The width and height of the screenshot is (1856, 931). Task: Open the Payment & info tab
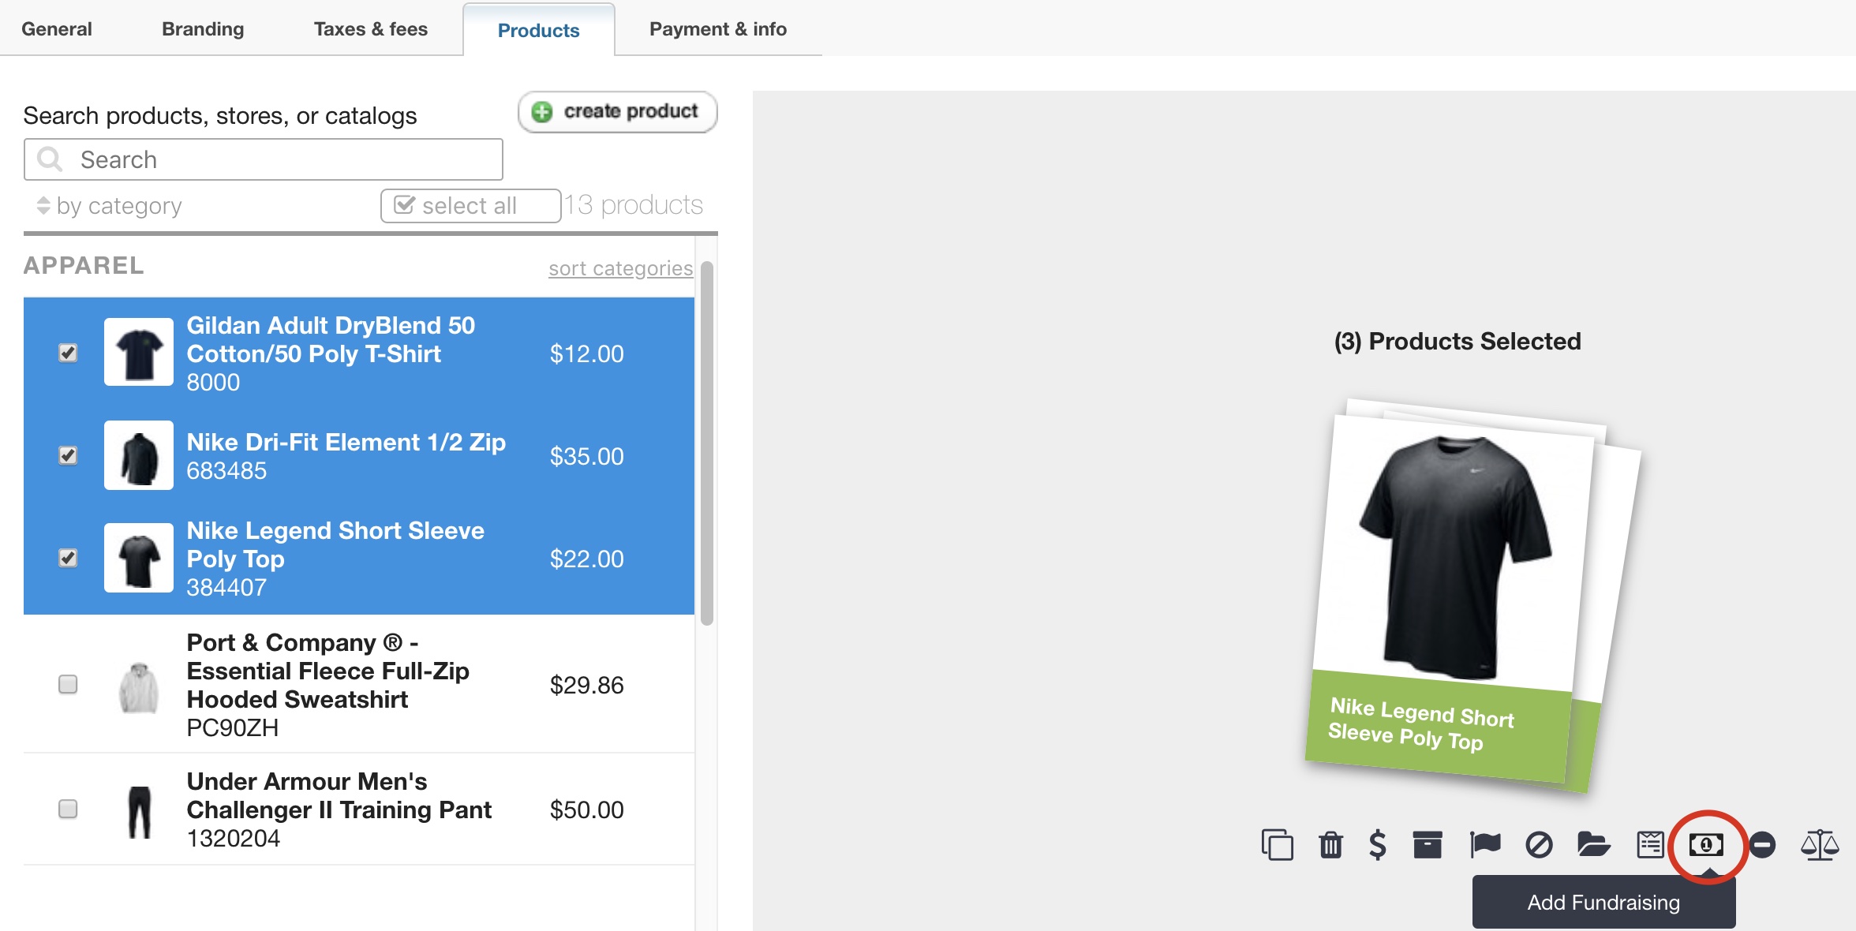718,29
